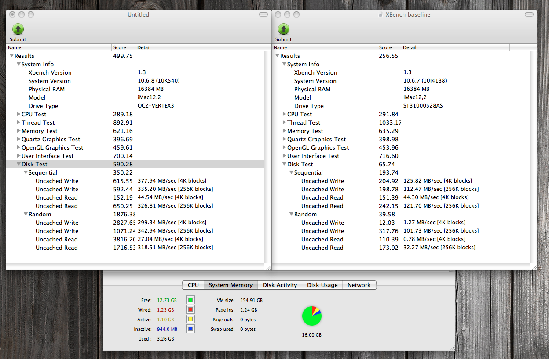Click yellow Active memory color swatch
Image resolution: width=549 pixels, height=359 pixels.
click(190, 319)
